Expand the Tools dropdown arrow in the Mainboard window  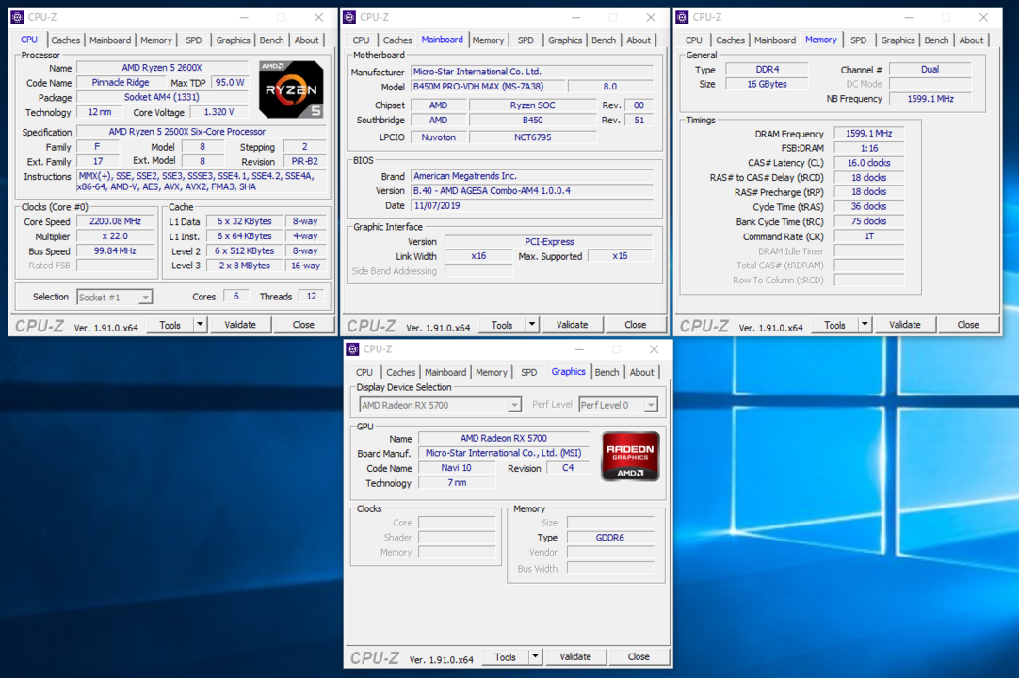pos(532,324)
